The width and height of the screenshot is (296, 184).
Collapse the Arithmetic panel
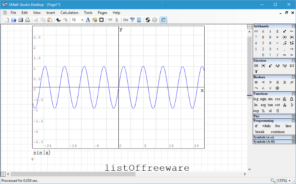coord(293,26)
